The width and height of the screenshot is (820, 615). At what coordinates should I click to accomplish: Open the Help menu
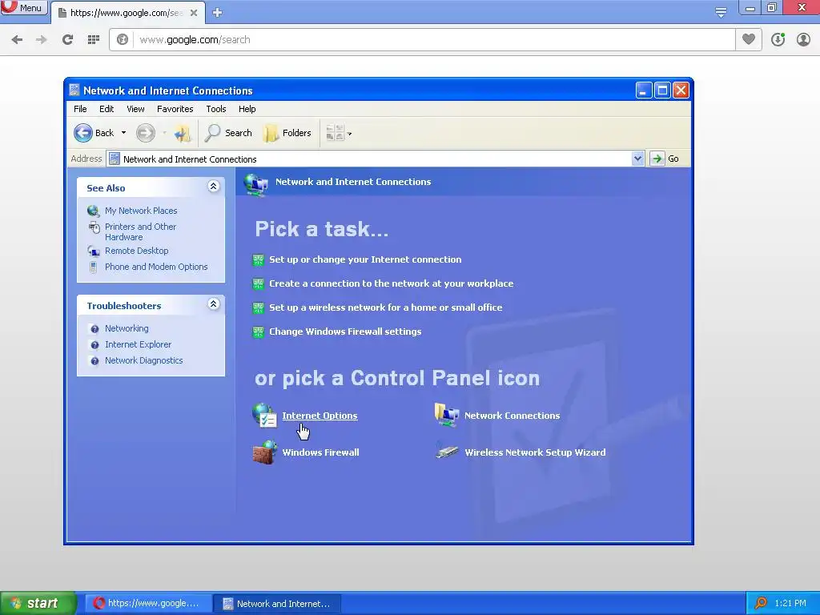point(247,109)
